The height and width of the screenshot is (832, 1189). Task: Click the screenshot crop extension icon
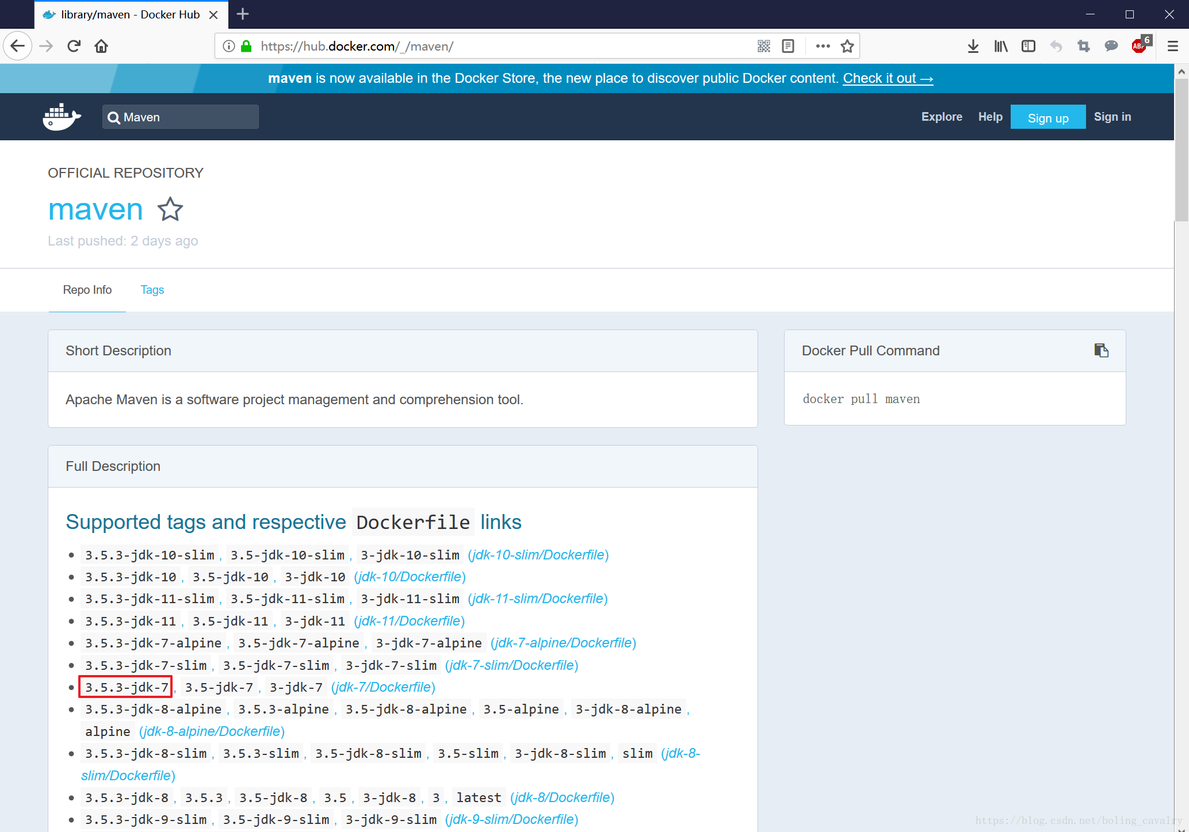coord(1084,46)
